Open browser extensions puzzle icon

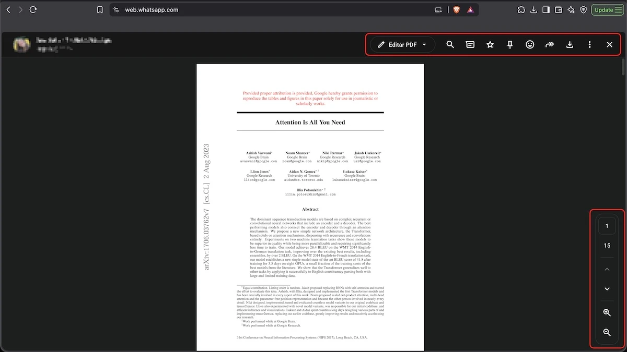click(x=521, y=10)
